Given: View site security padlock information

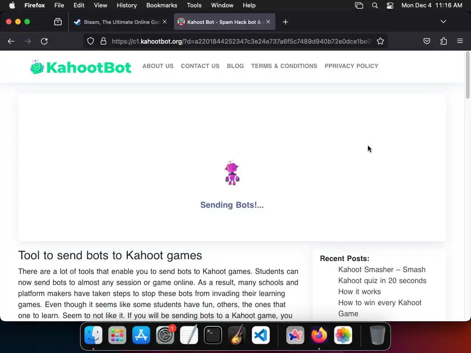Looking at the screenshot, I should tap(103, 41).
